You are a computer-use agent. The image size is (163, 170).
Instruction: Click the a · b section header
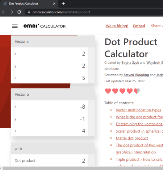pos(53,148)
